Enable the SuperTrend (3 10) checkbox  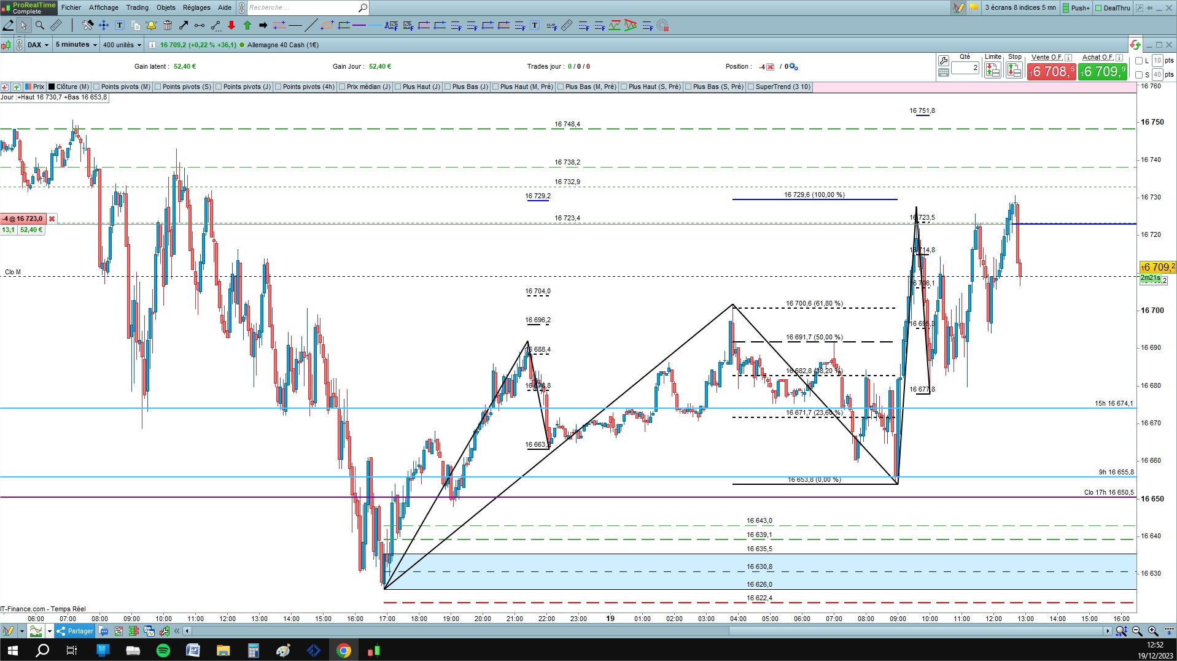[751, 87]
